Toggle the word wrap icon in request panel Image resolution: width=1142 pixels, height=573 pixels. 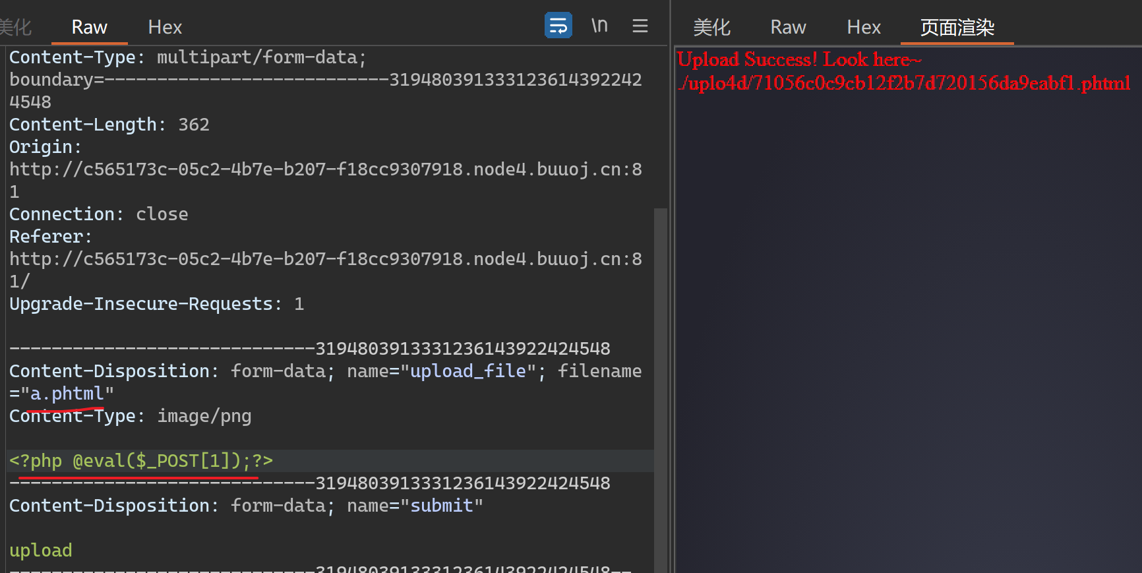558,26
